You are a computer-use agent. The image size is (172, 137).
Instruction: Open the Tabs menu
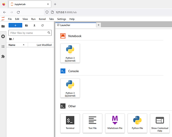(x=51, y=19)
